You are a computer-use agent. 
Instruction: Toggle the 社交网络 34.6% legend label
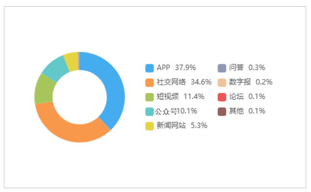pyautogui.click(x=184, y=82)
